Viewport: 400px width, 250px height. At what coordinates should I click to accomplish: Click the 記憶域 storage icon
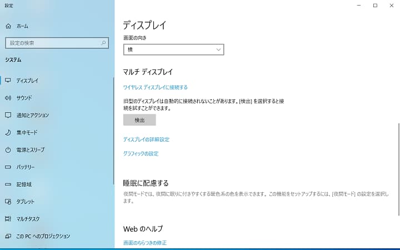[x=8, y=184]
